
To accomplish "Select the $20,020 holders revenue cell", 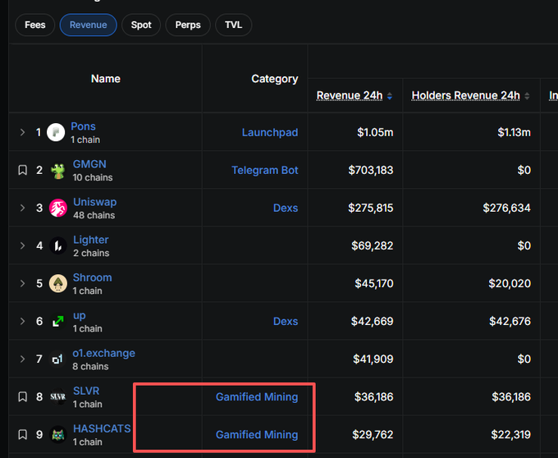I will click(x=510, y=283).
